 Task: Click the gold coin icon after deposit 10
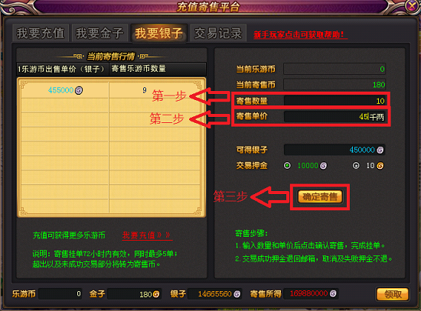coord(380,166)
